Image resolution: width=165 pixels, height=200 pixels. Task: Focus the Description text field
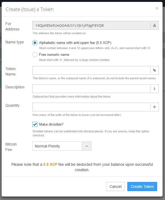pos(91,89)
